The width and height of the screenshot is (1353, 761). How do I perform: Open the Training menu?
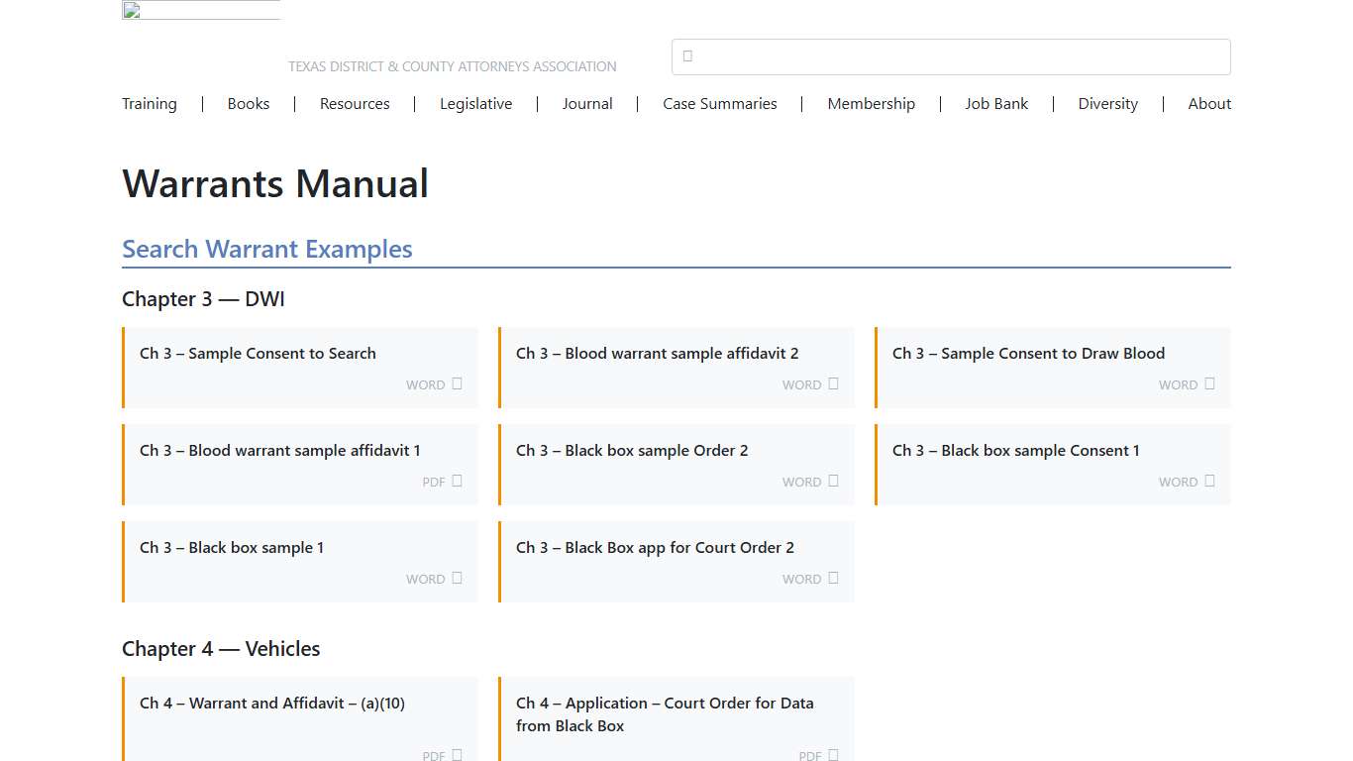pos(150,104)
